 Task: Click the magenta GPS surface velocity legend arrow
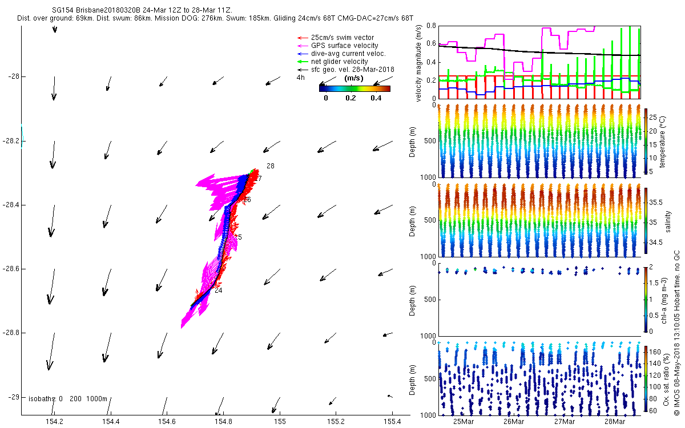coord(302,46)
